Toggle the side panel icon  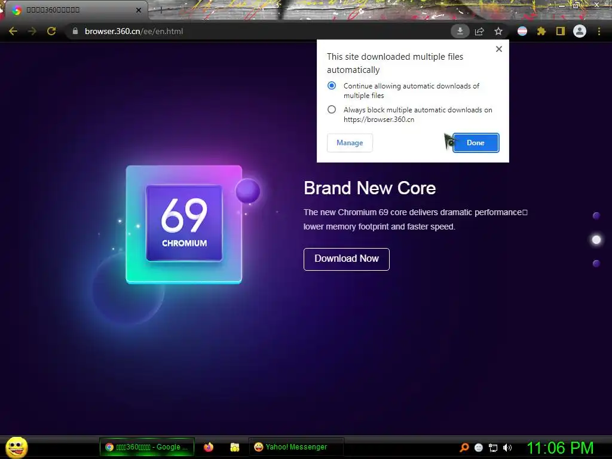point(561,31)
